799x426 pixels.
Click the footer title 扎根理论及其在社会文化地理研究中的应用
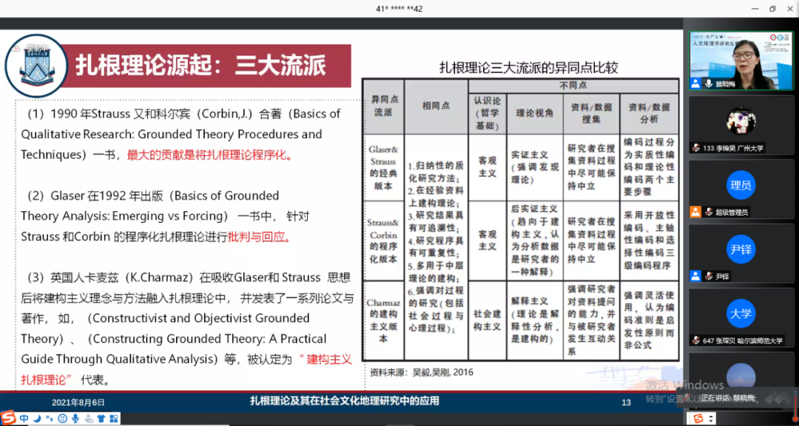tap(344, 401)
